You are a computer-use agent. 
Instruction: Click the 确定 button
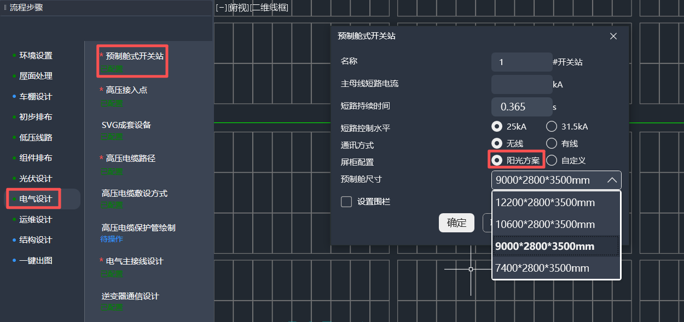456,223
